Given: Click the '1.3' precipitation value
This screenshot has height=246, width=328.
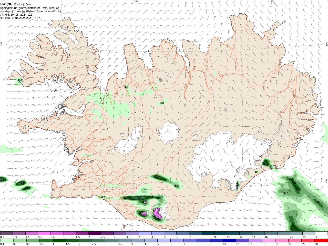Looking at the screenshot, I should coord(158,198).
